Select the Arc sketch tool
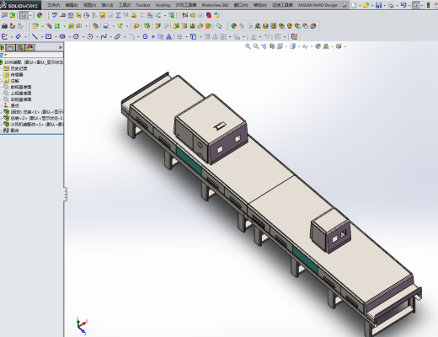This screenshot has height=337, width=438. (90, 36)
